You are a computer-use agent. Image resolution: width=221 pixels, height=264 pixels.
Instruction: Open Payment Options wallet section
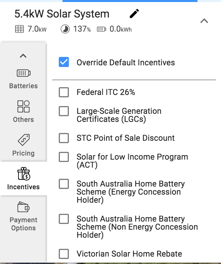[24, 216]
